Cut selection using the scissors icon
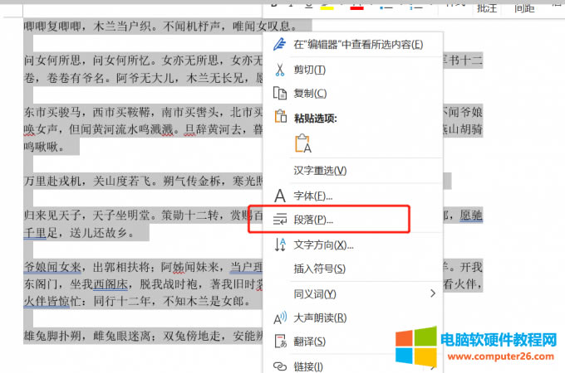Image resolution: width=565 pixels, height=373 pixels. pyautogui.click(x=280, y=70)
